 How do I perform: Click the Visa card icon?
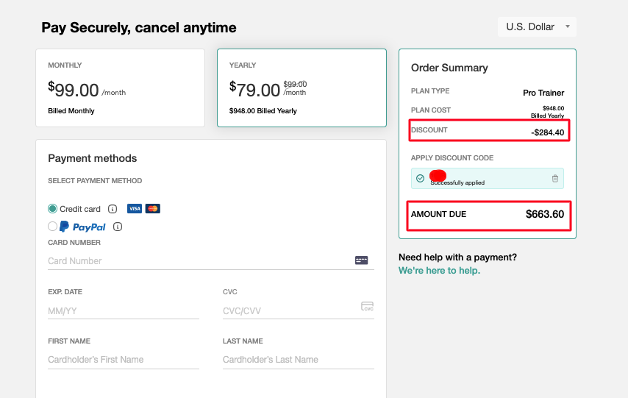click(x=134, y=209)
